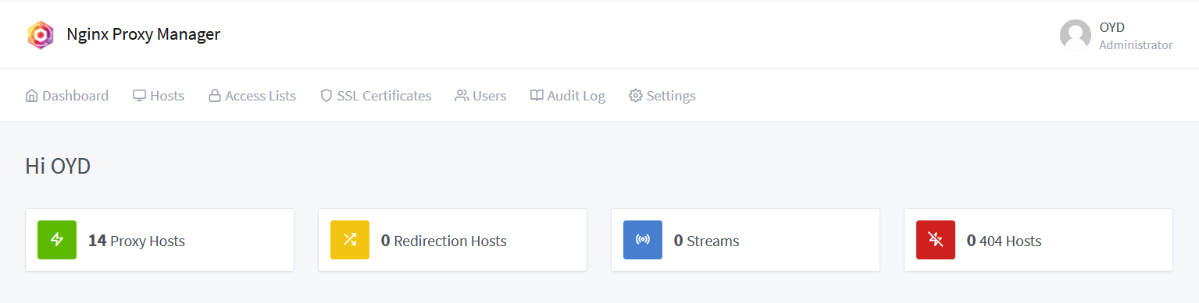Click the SSL Certificates shield icon
The image size is (1199, 303).
[x=327, y=96]
